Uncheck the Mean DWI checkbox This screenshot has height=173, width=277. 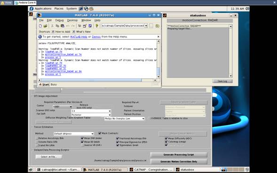pyautogui.click(x=82, y=138)
